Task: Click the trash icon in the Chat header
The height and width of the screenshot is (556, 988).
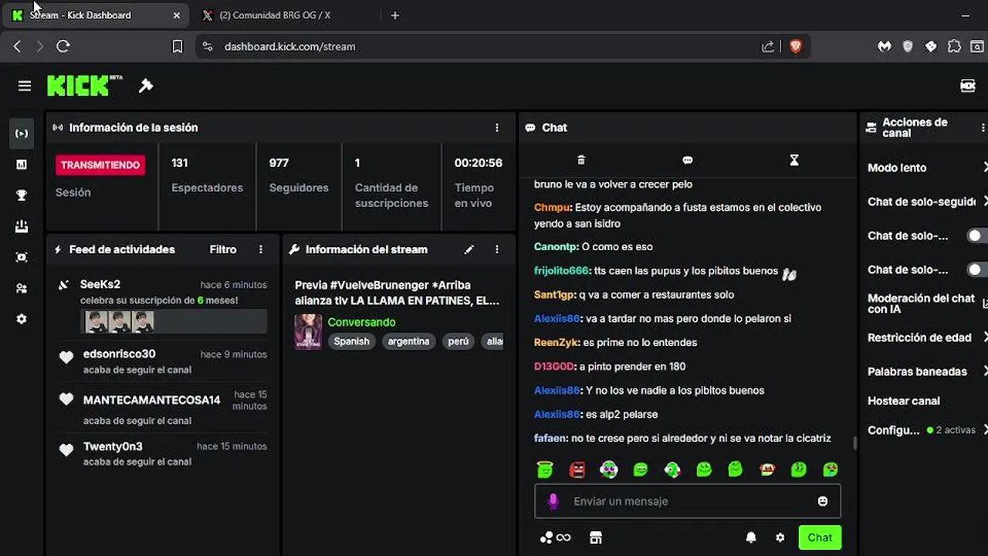Action: tap(581, 160)
